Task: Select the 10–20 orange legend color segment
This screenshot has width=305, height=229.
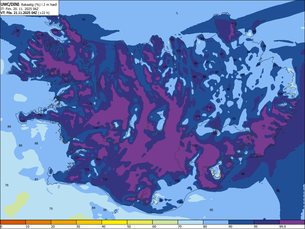Action: coord(38,222)
